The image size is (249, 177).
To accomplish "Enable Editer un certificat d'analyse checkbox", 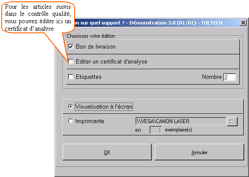I will tap(71, 61).
